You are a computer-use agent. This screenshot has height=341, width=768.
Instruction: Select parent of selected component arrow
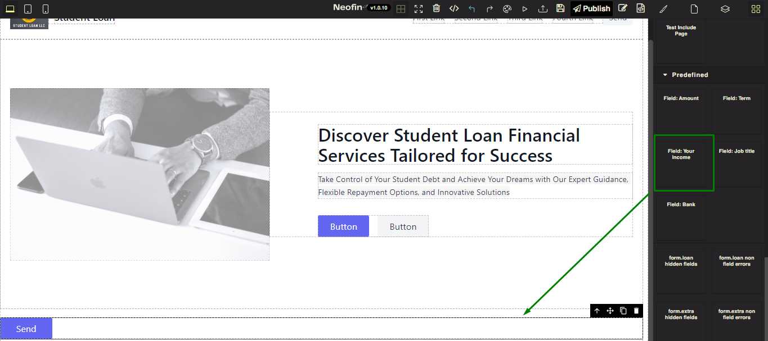597,311
